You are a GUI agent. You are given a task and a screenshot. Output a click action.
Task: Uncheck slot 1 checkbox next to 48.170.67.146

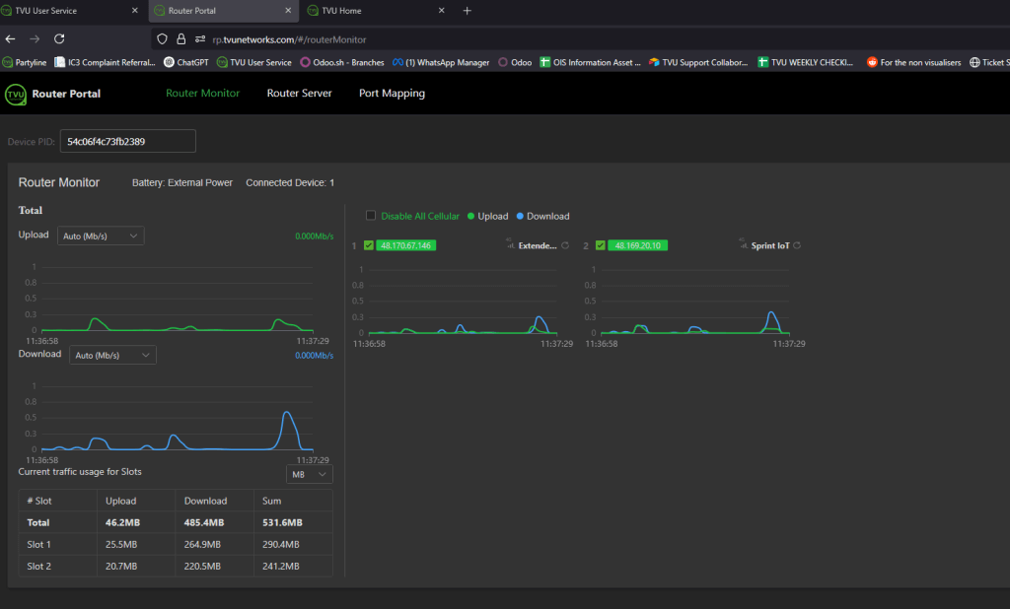[369, 245]
